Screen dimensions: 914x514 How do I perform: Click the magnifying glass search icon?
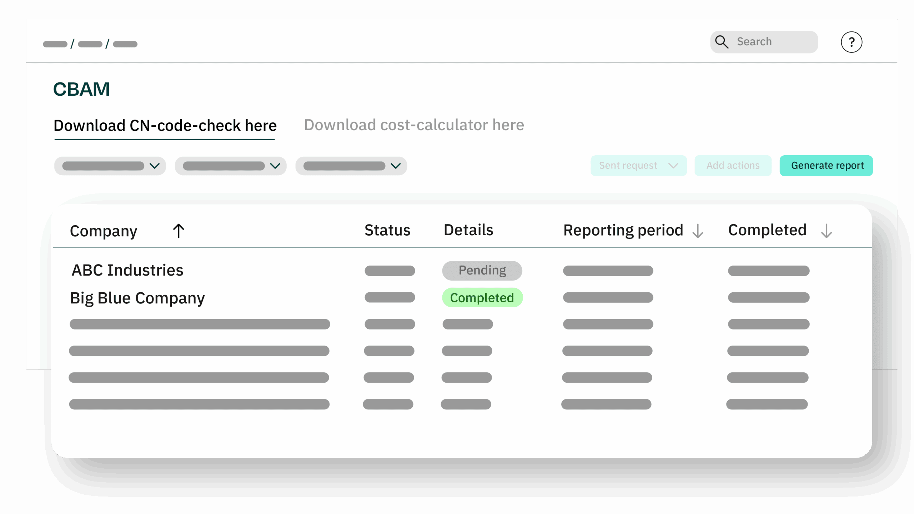(x=722, y=42)
